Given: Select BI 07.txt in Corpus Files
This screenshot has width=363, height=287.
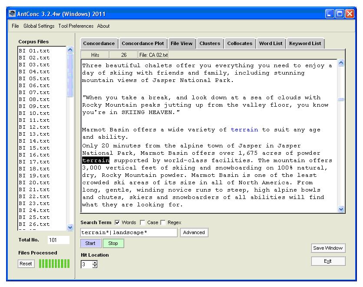Looking at the screenshot, I should click(34, 92).
